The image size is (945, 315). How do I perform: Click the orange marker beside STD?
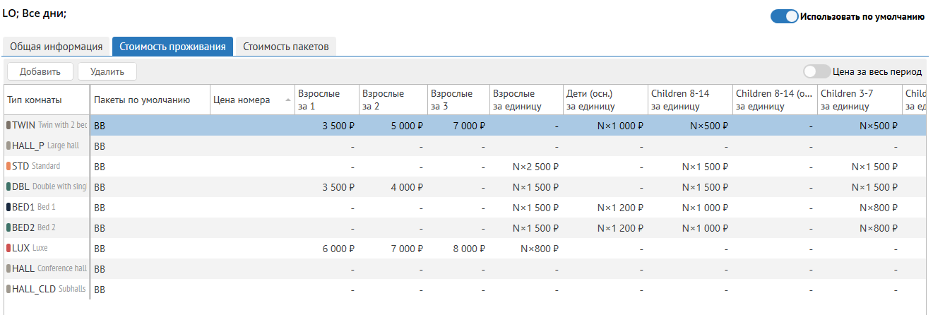[8, 166]
